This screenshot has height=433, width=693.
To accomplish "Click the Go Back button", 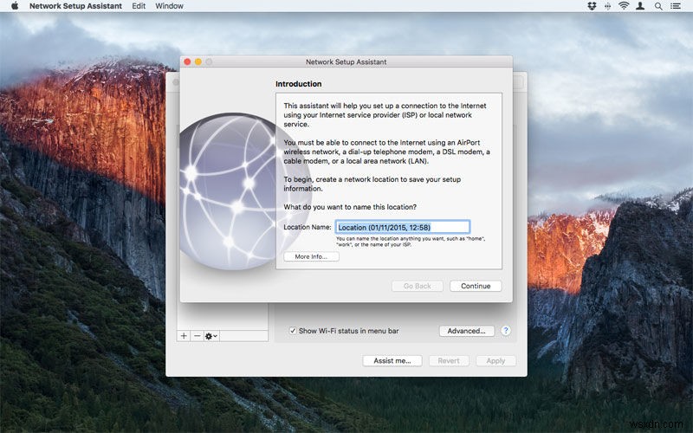I will 418,286.
